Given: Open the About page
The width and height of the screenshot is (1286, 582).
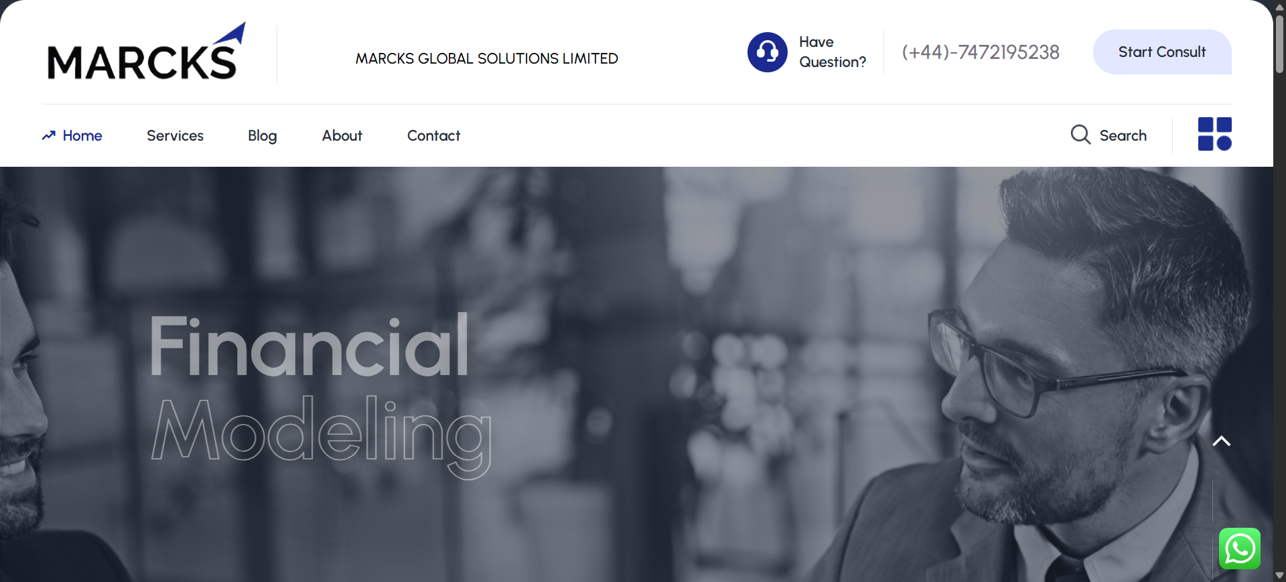Looking at the screenshot, I should coord(342,135).
